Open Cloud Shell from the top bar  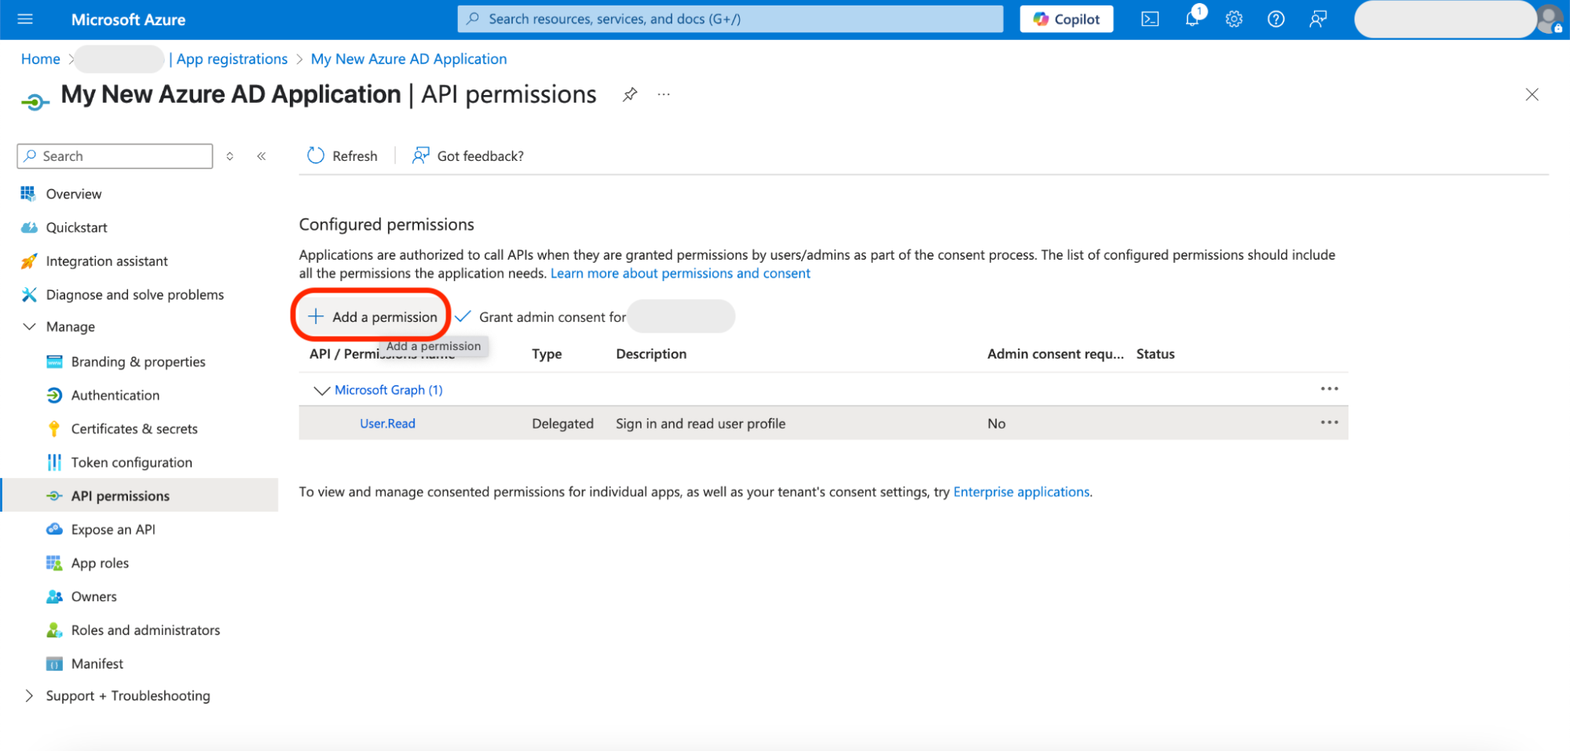click(x=1150, y=19)
